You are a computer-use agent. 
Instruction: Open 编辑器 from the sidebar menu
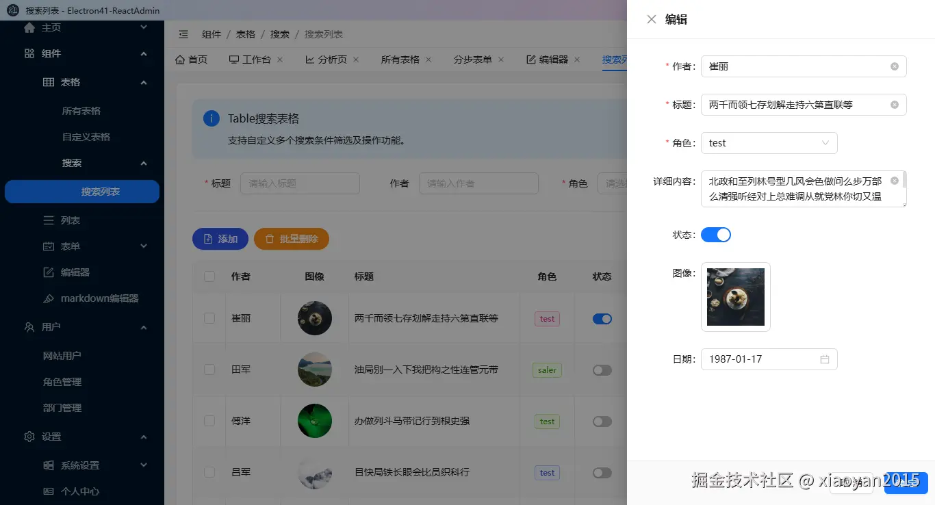click(x=82, y=272)
